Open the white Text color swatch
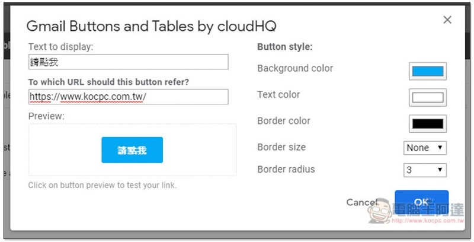Image resolution: width=474 pixels, height=242 pixels. click(x=428, y=97)
